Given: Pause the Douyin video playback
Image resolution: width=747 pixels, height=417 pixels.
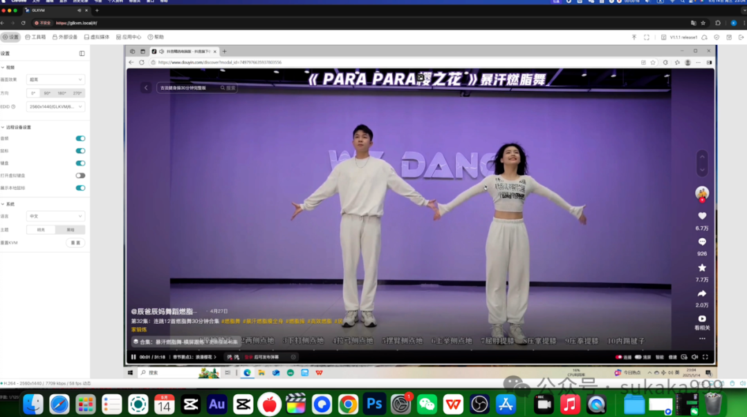Looking at the screenshot, I should (x=133, y=357).
